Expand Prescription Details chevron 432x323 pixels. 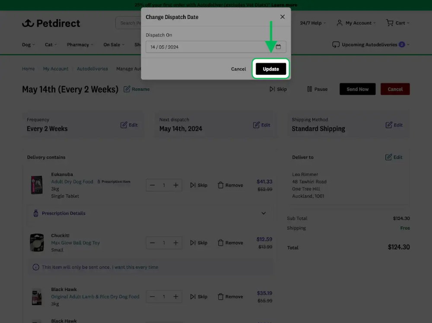264,213
